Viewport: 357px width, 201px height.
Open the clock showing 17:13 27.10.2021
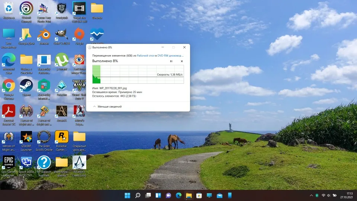[347, 195]
